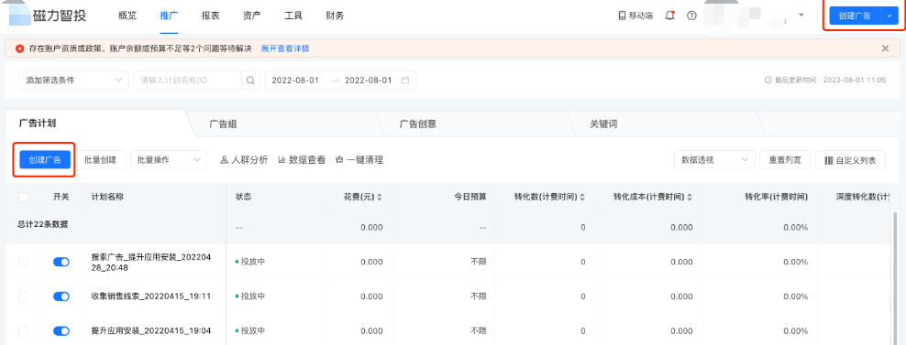Check the row 搜索广告_提升应用安装
906x345 pixels.
pos(23,262)
